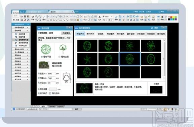The width and height of the screenshot is (194, 127).
Task: Select the plant plan view radio button
Action: (x=42, y=57)
